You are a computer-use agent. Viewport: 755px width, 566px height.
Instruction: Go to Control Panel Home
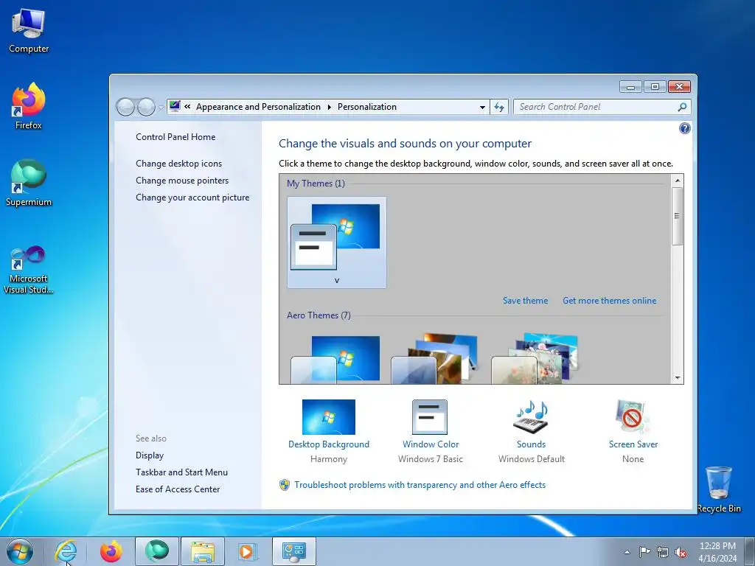pyautogui.click(x=175, y=136)
